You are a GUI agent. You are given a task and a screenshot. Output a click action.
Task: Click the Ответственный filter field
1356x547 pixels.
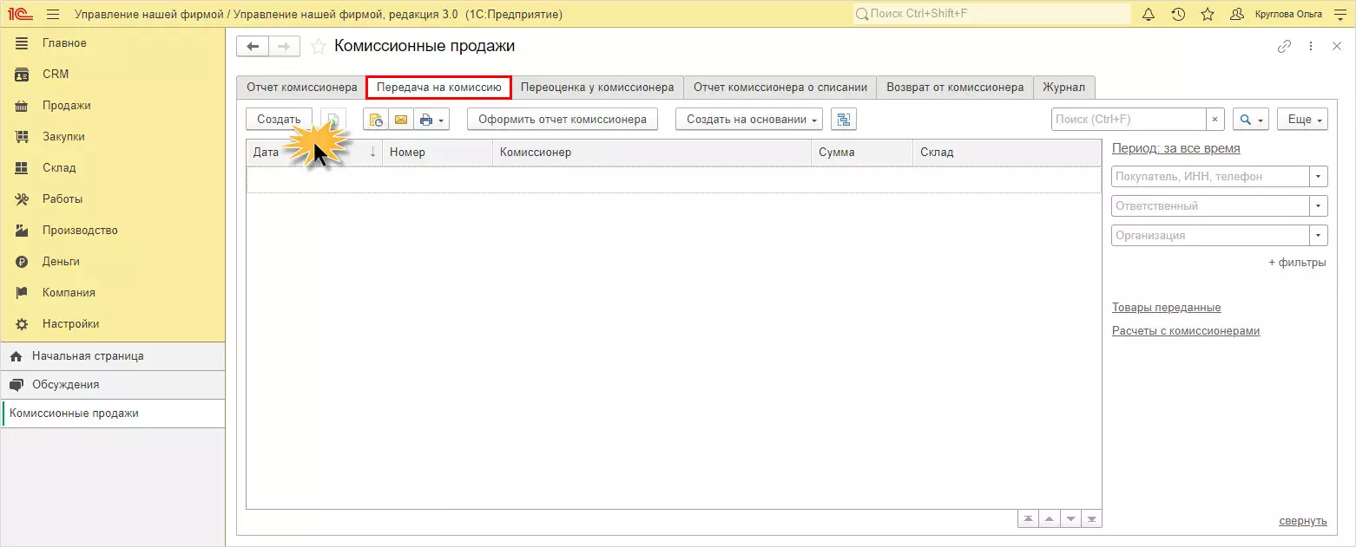pyautogui.click(x=1211, y=206)
